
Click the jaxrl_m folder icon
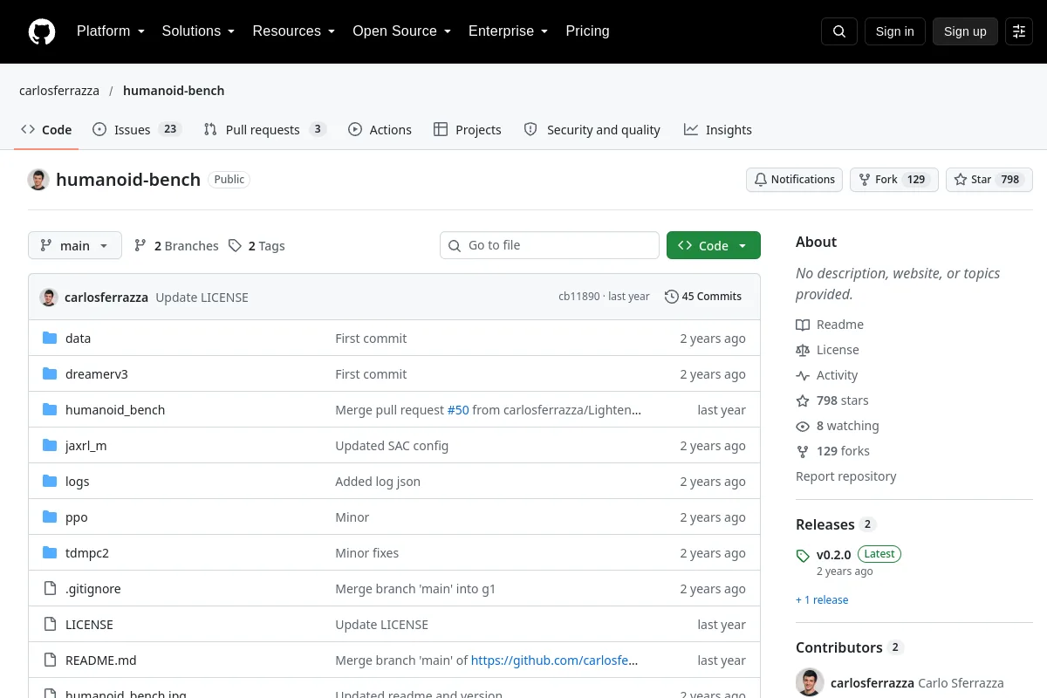coord(50,446)
